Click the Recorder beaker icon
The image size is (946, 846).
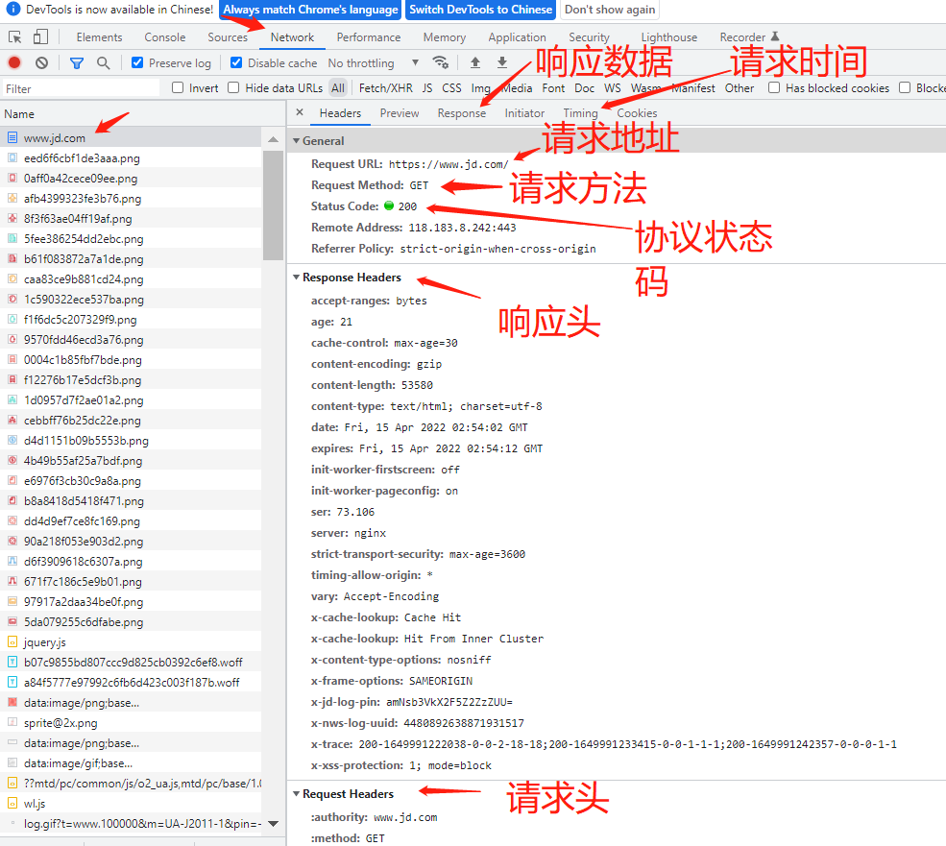(775, 36)
